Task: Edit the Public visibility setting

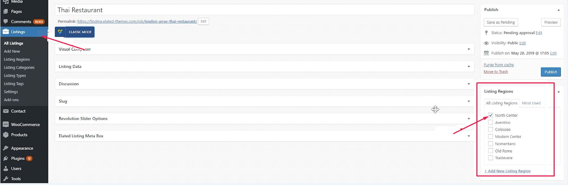Action: tap(522, 43)
